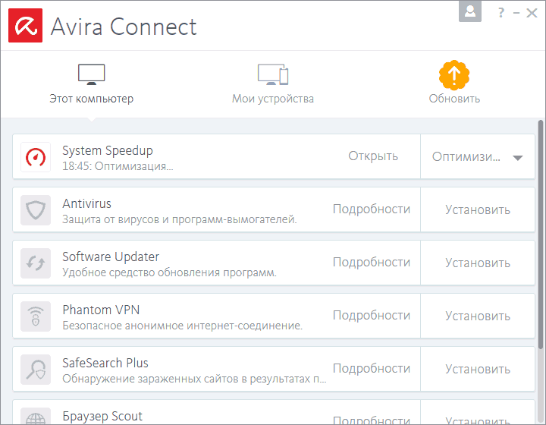
Task: Click the Phantom VPN product name
Action: [101, 310]
